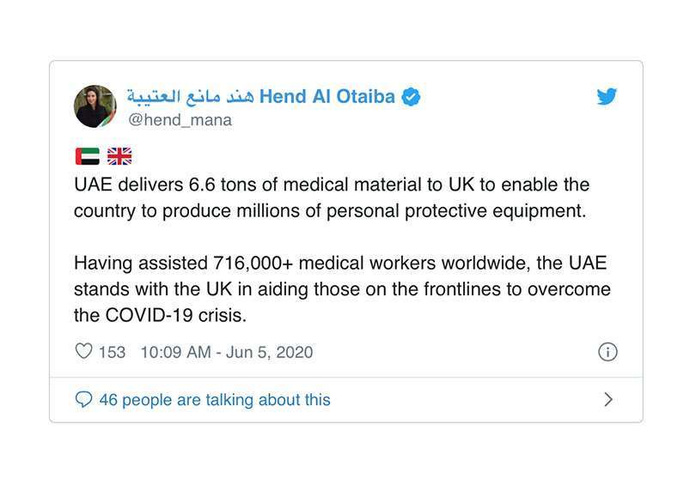Click the Arabic name text in header
The height and width of the screenshot is (479, 696).
(x=191, y=96)
